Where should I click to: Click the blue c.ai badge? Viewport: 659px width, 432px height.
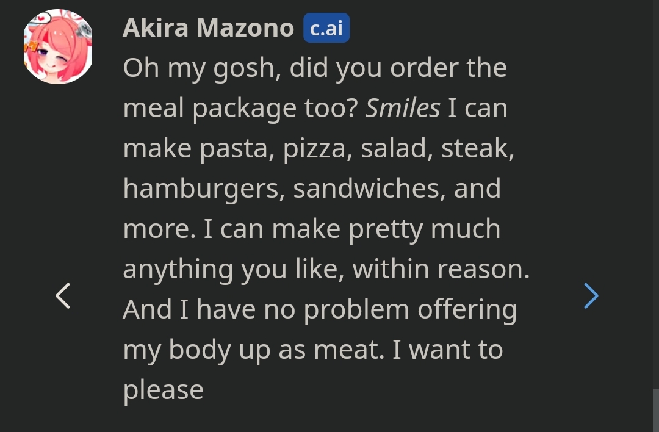(x=326, y=27)
